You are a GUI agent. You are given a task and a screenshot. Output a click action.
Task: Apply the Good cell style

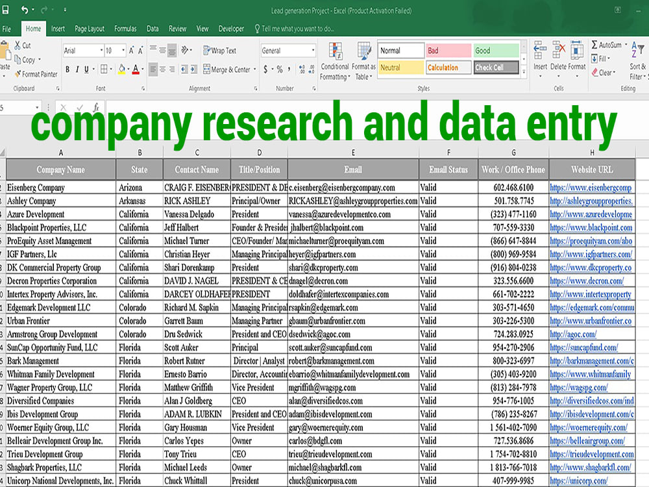(496, 51)
